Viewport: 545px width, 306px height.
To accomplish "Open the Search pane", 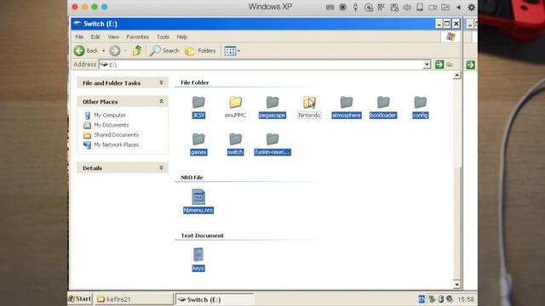I will (164, 51).
